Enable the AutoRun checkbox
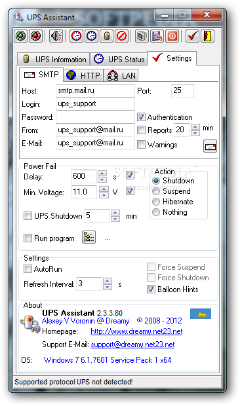This screenshot has height=406, width=240. click(28, 268)
